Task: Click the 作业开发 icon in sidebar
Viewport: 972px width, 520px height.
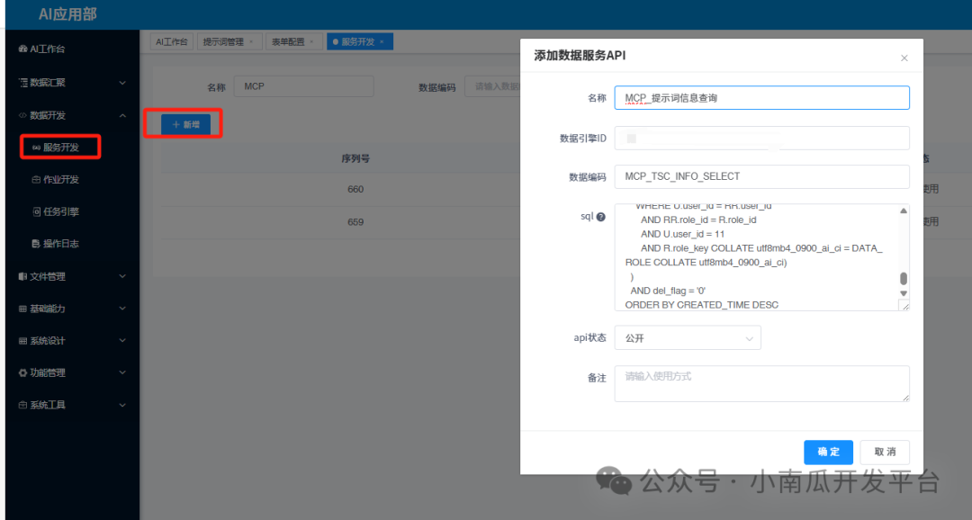Action: [x=37, y=180]
